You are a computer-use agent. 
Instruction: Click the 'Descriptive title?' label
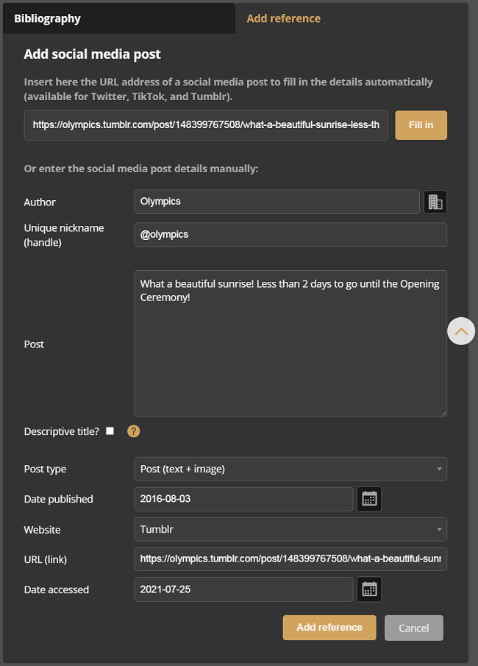click(x=62, y=431)
